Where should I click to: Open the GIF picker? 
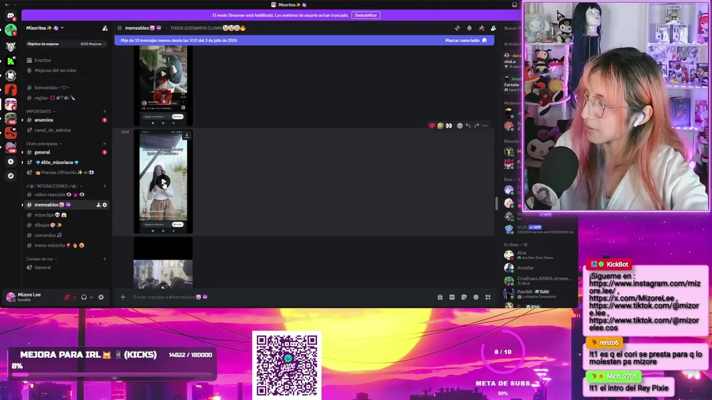tap(452, 297)
